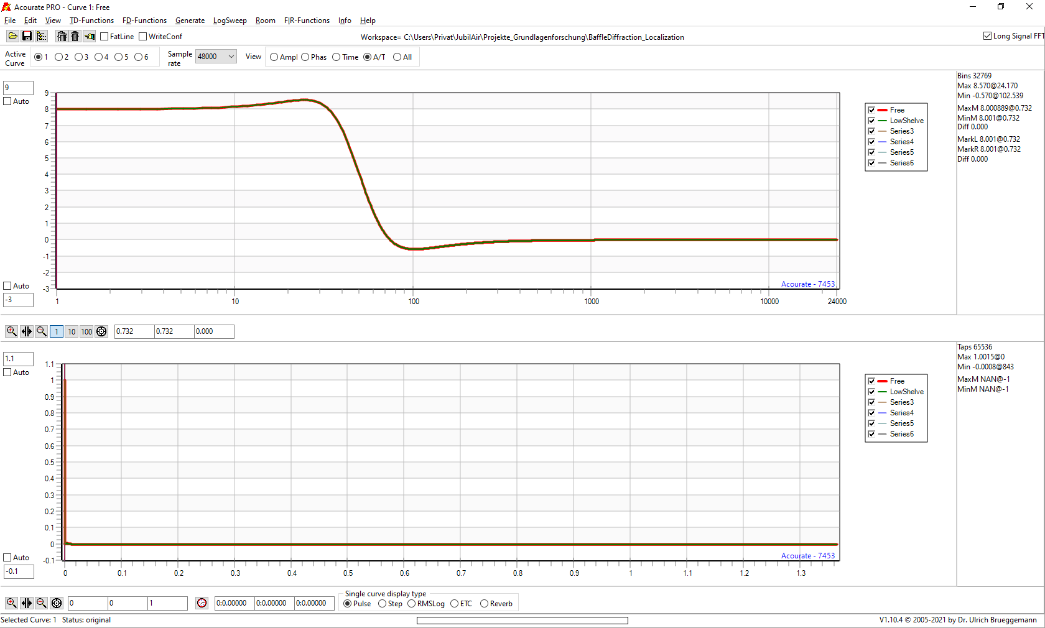Open the folder tree browser icon

pos(41,37)
